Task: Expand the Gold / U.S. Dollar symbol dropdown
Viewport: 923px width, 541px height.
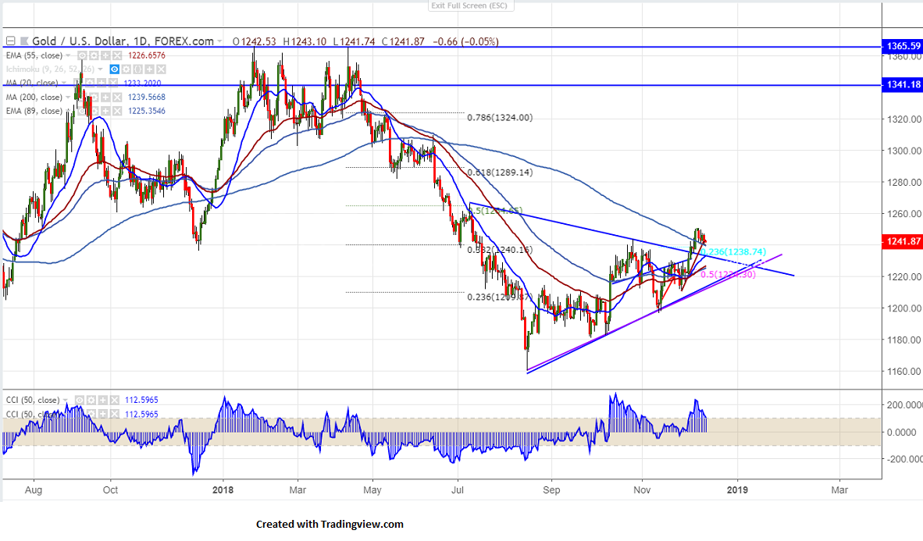Action: (x=220, y=41)
